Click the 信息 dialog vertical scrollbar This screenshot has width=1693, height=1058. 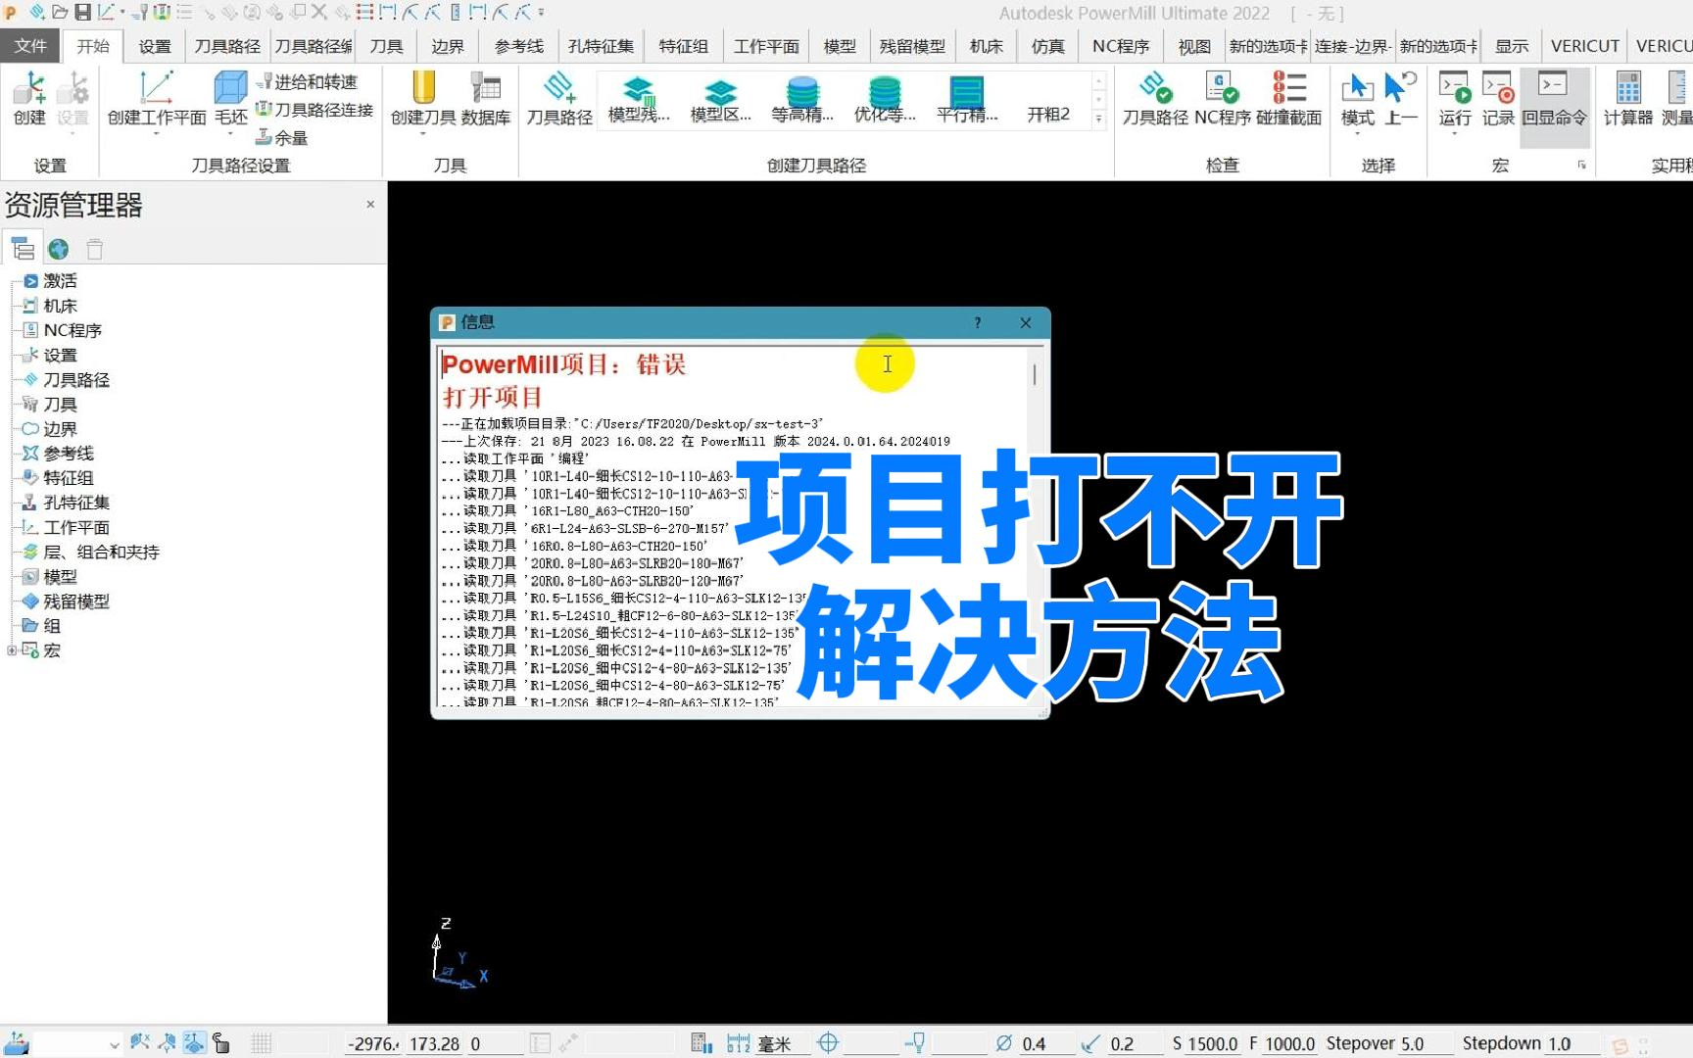(x=1035, y=374)
